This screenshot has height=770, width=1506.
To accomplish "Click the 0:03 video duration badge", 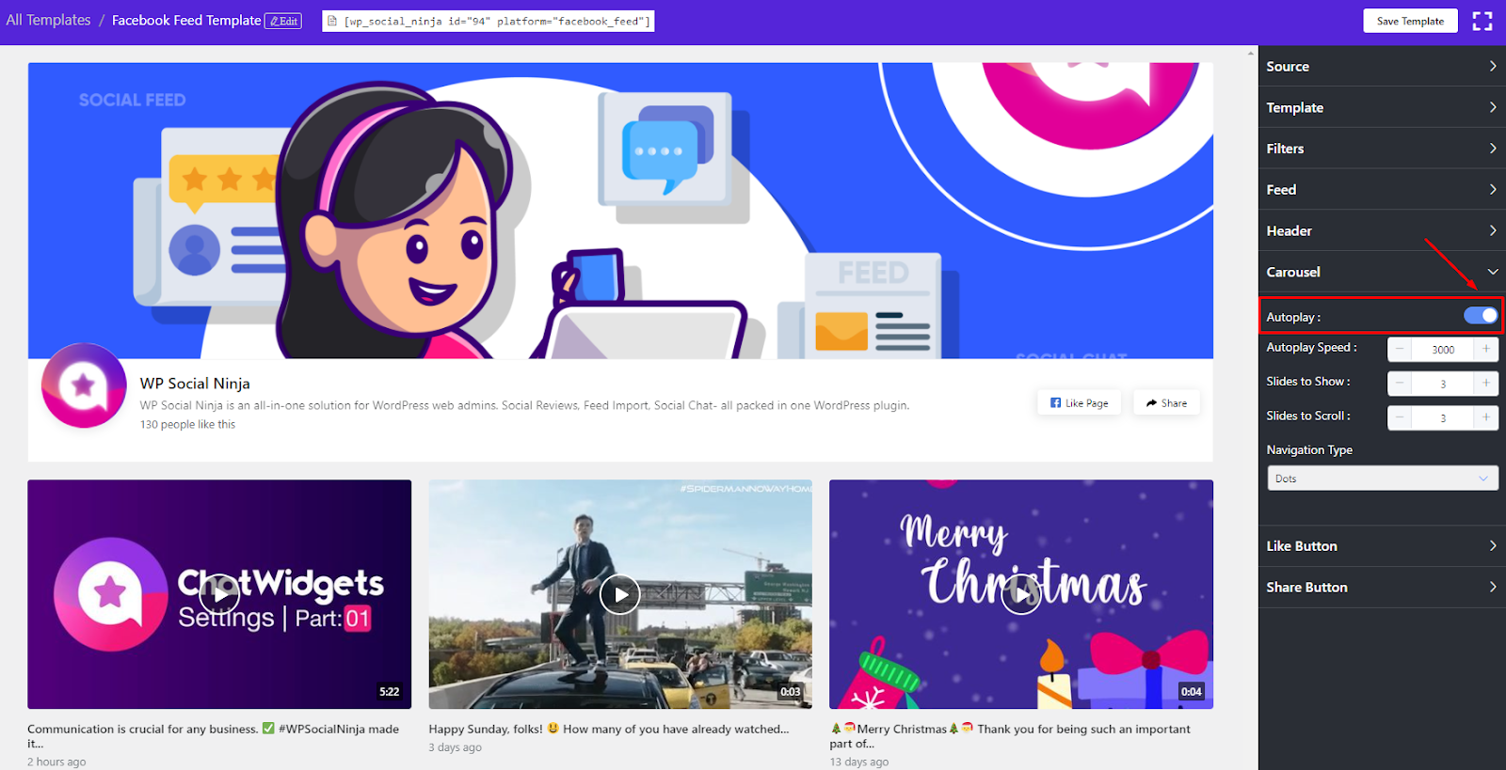I will click(x=791, y=691).
